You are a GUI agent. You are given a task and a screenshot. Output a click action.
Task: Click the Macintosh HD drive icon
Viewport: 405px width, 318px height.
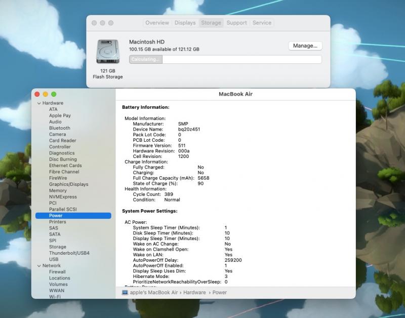[x=108, y=51]
